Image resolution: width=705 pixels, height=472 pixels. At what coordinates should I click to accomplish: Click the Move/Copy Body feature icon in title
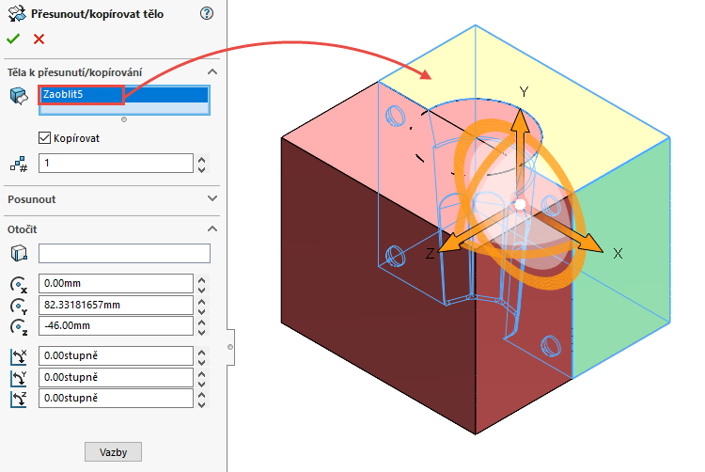(x=17, y=13)
